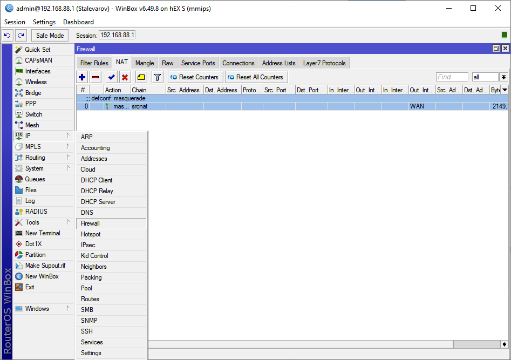The height and width of the screenshot is (360, 511).
Task: Select DHCP Server in the IP submenu
Action: [x=98, y=202]
